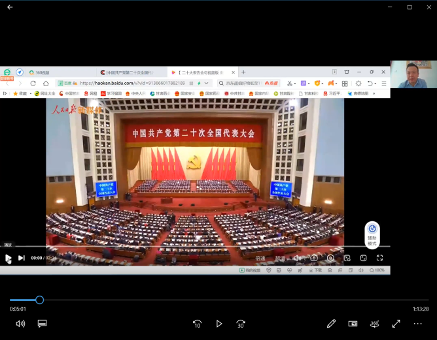Screen dimensions: 437x340
Task: Click the haokan.baidu.com address bar
Action: (x=144, y=84)
